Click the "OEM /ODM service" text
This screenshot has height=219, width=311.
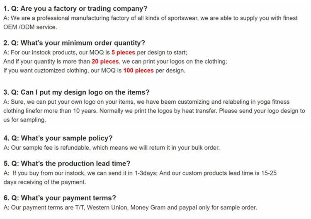point(30,27)
